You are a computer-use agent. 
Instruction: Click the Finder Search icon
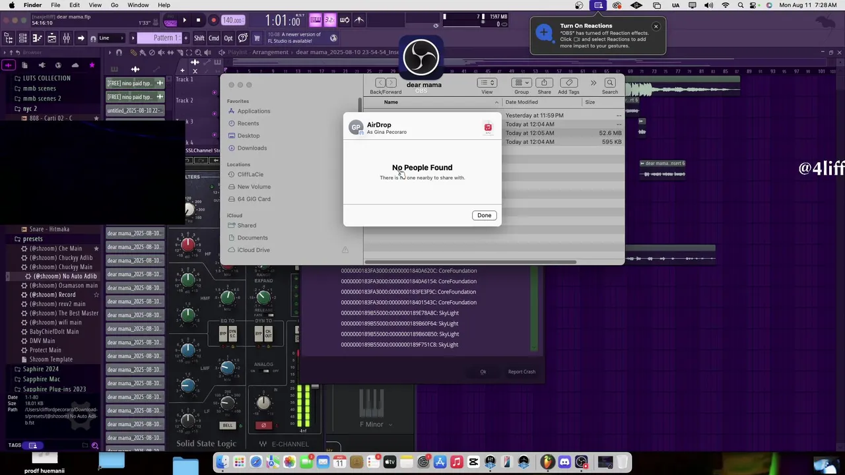click(610, 82)
